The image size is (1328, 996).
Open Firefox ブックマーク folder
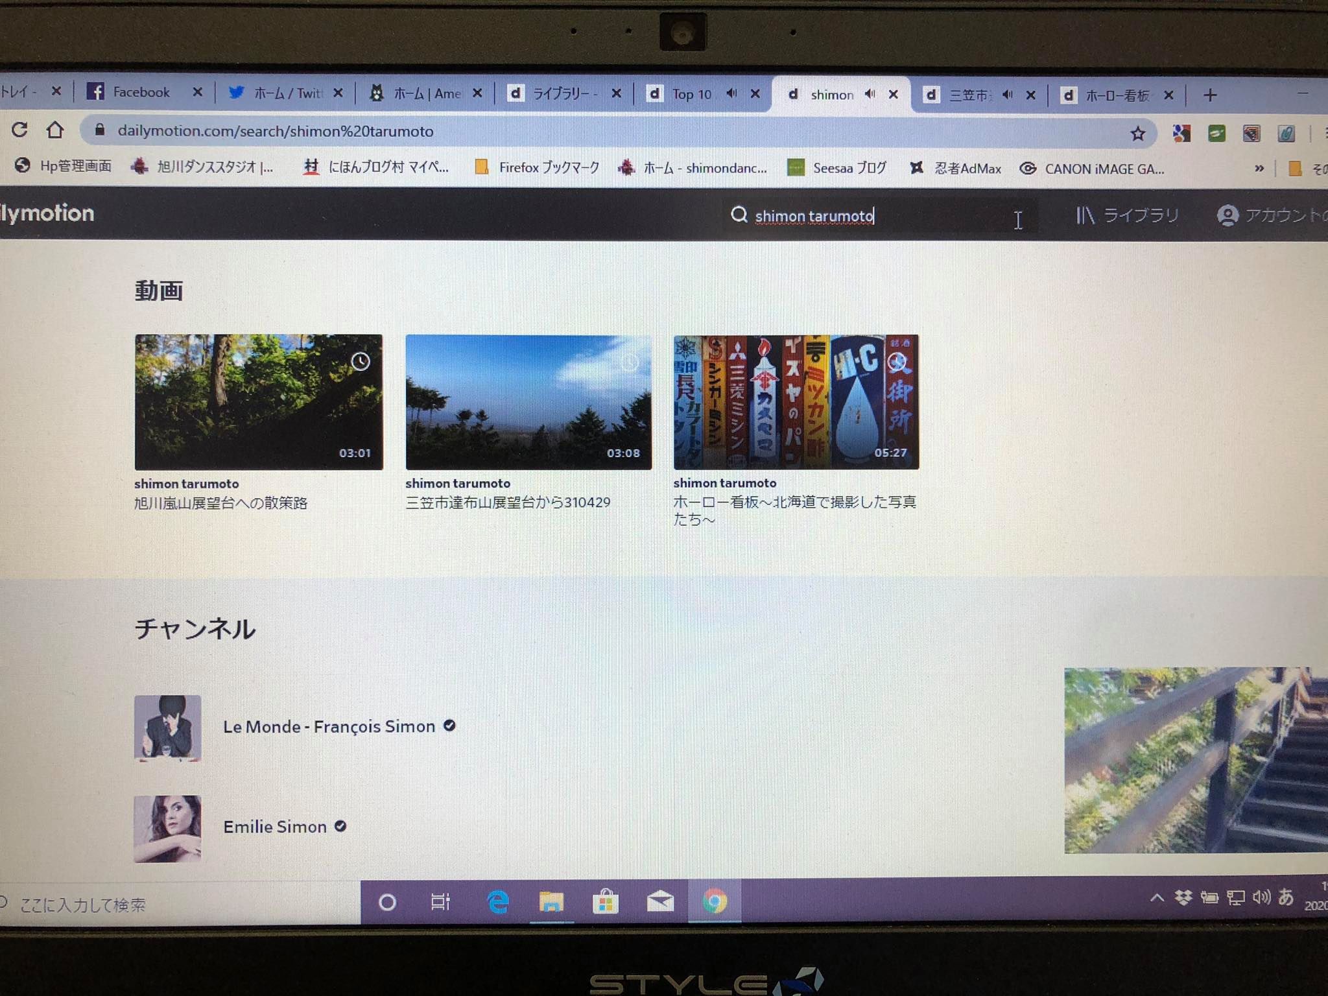tap(536, 168)
